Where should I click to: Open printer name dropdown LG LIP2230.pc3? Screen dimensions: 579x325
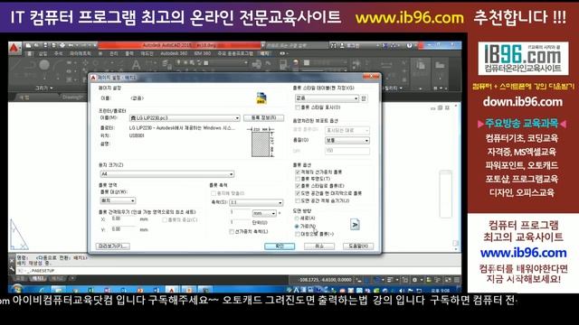[185, 118]
